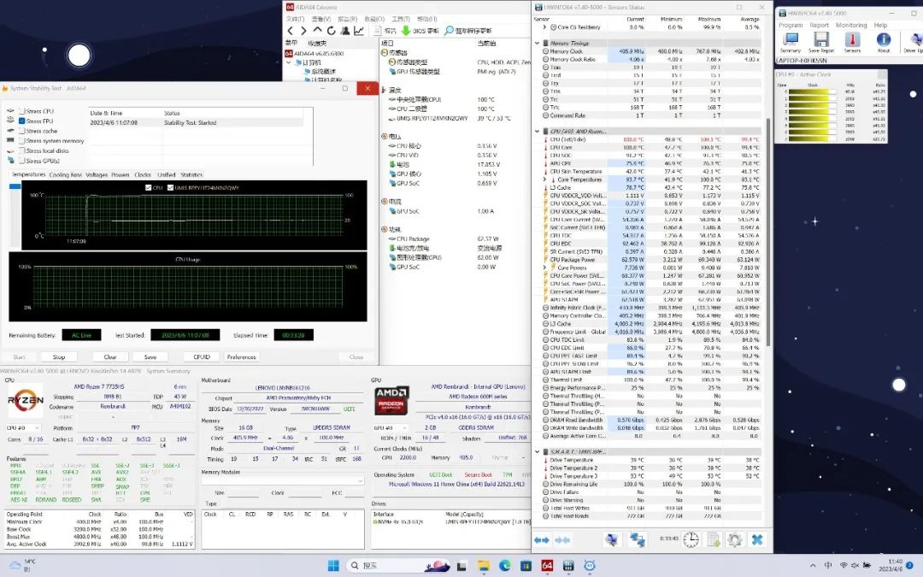Expand the Core Powers row
Screen dimensions: 923x577
544,268
